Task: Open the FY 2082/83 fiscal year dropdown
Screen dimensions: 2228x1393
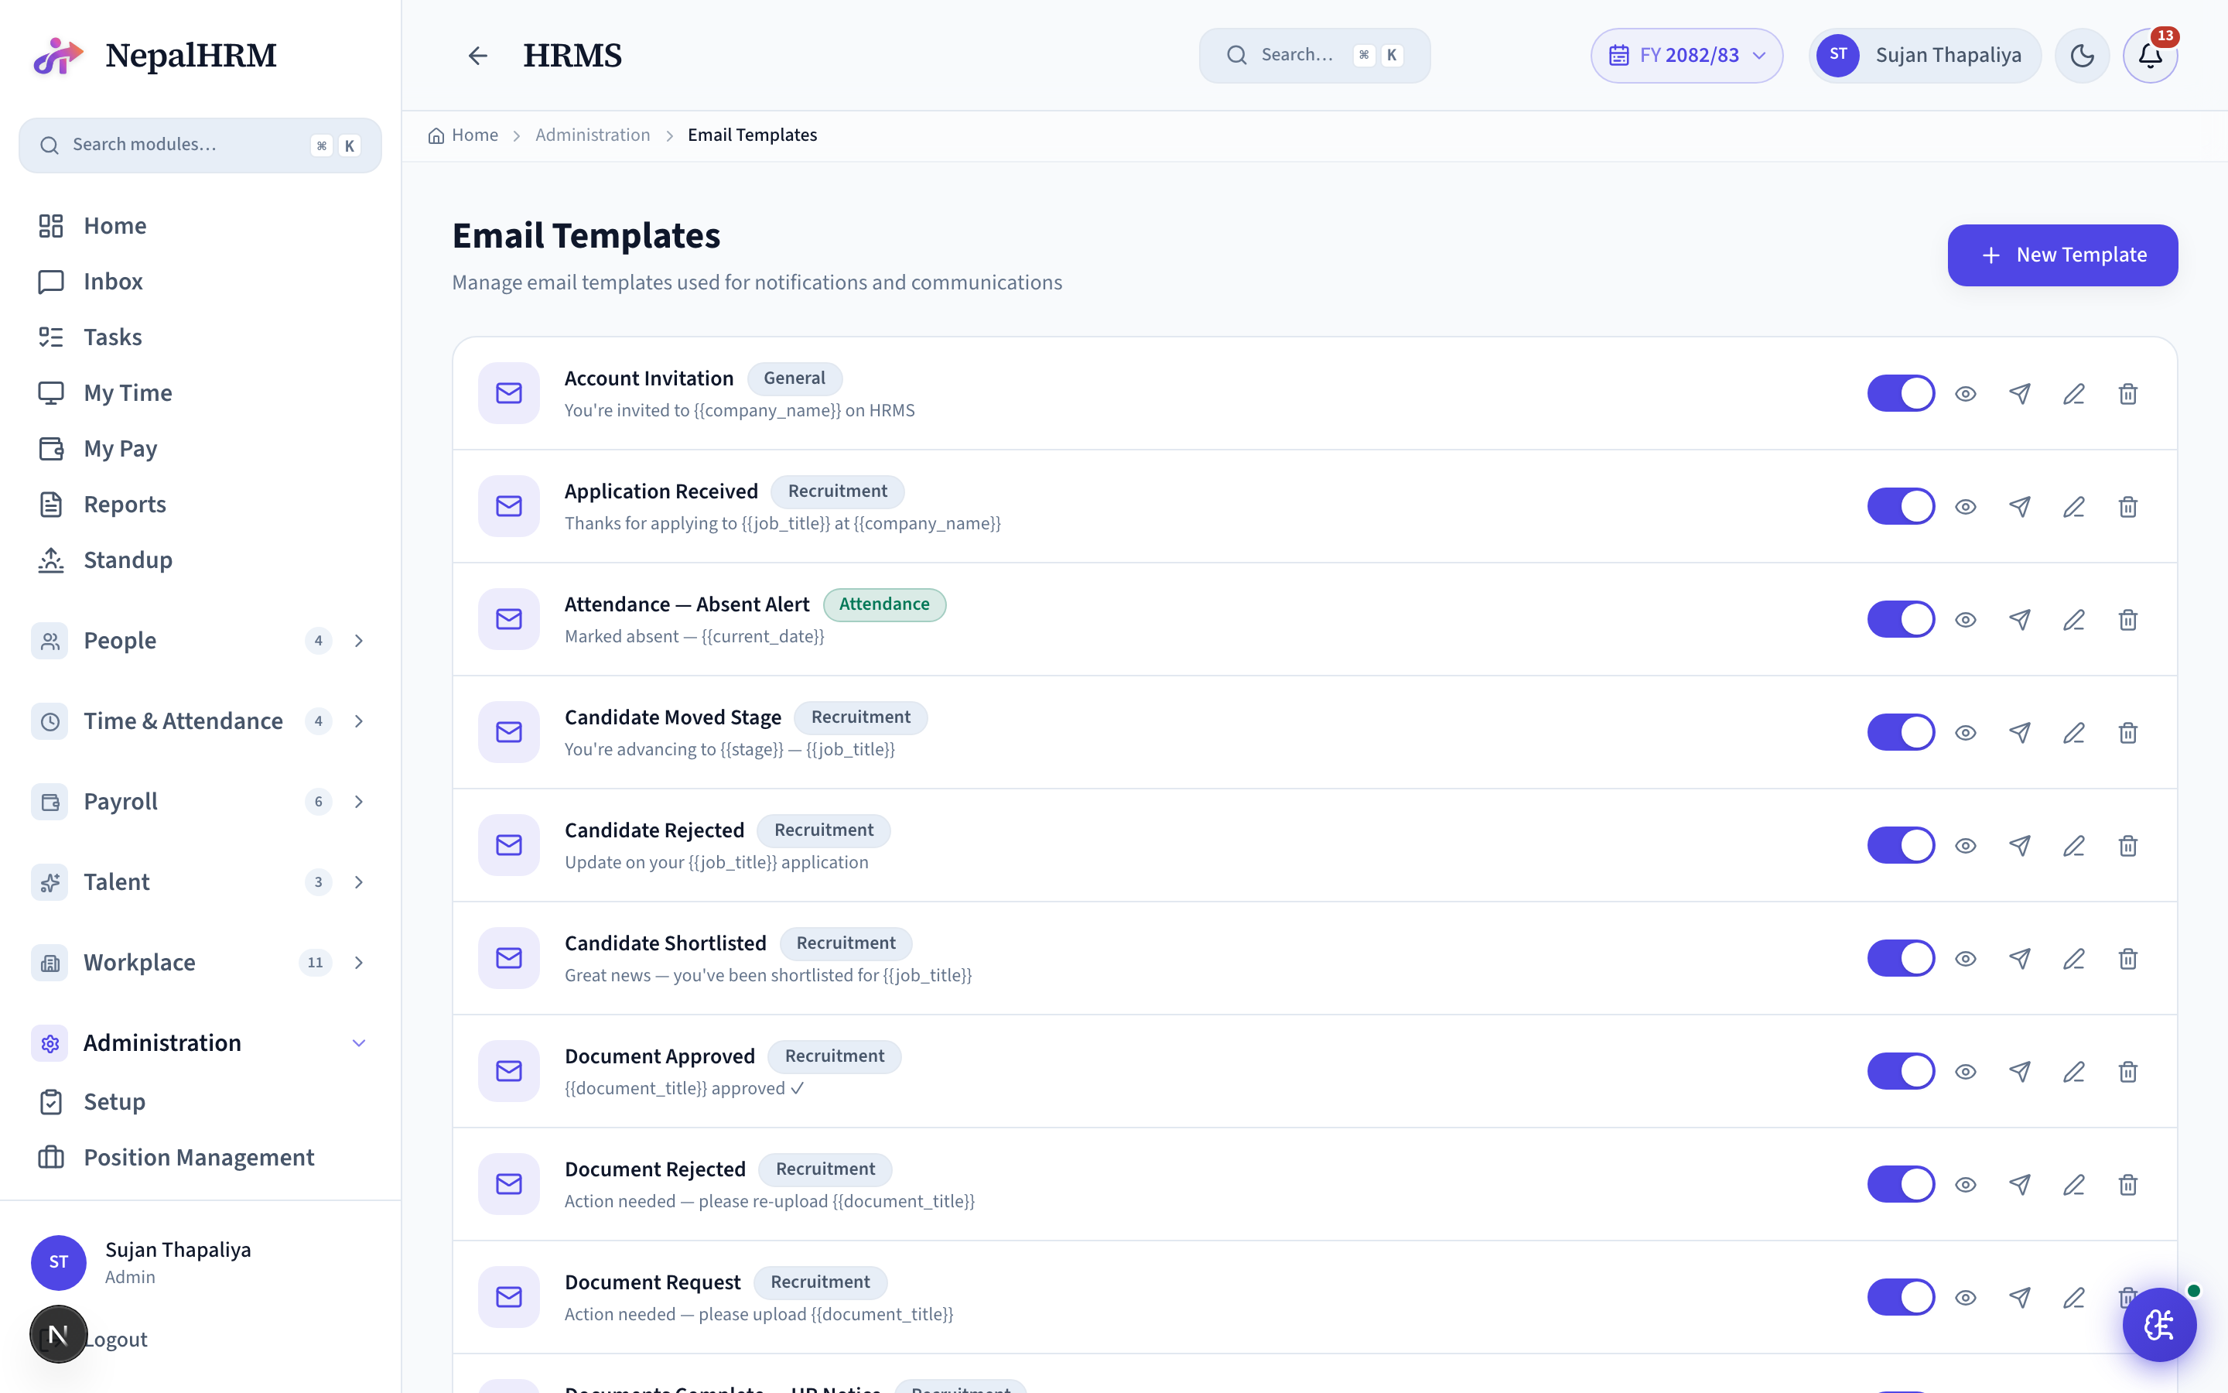Action: (1686, 55)
